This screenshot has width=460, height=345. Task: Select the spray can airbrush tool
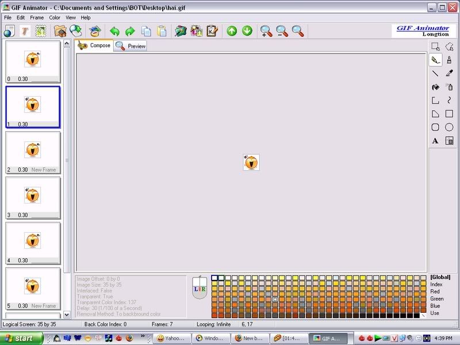click(449, 87)
